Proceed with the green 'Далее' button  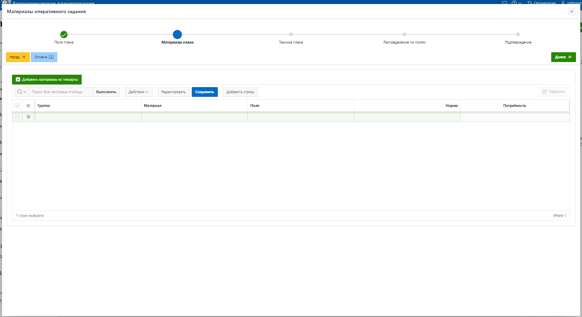[x=563, y=57]
